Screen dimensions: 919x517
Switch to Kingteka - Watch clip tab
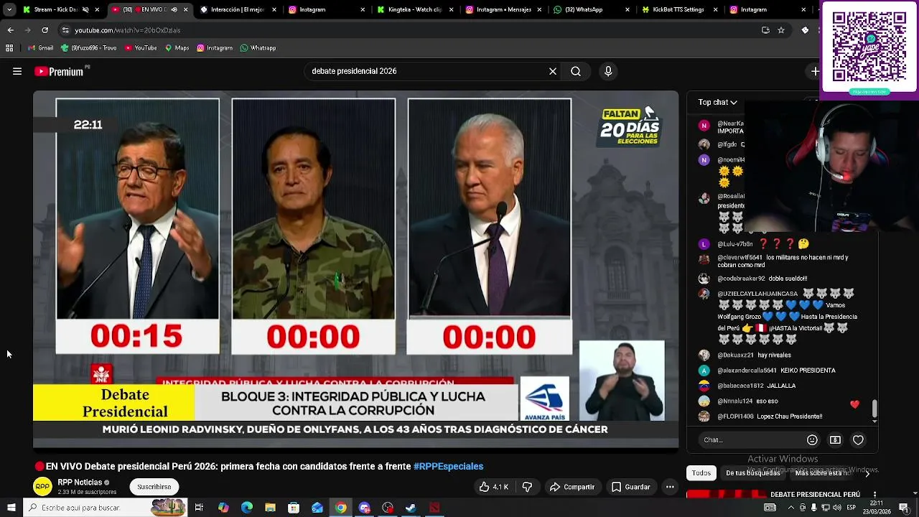click(415, 10)
